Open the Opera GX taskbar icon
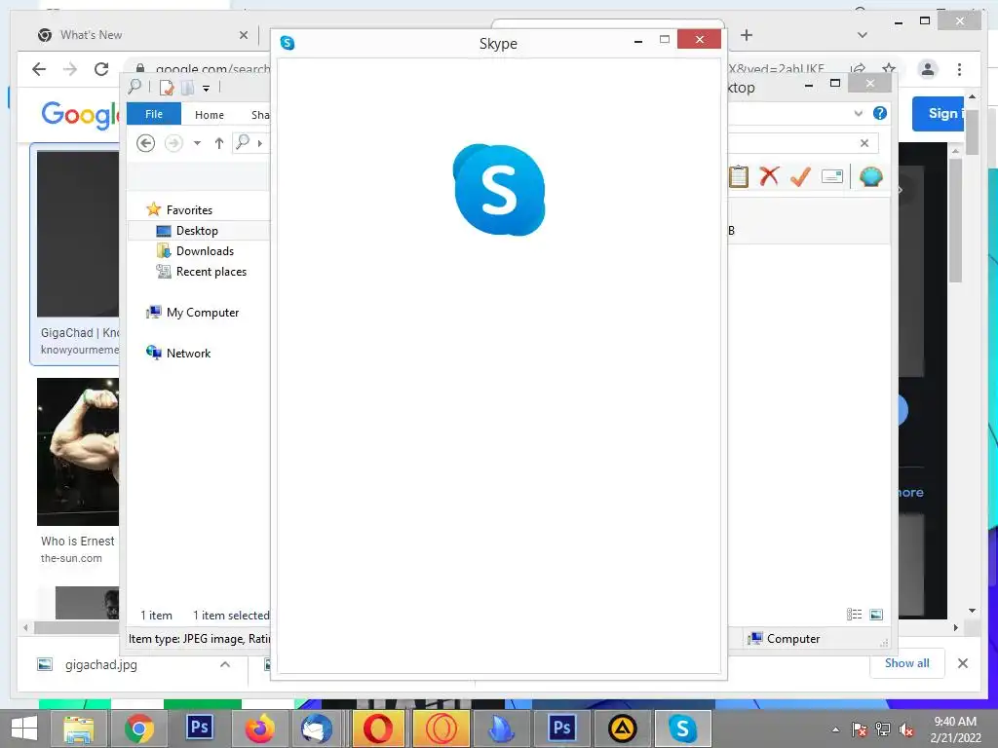 point(441,729)
